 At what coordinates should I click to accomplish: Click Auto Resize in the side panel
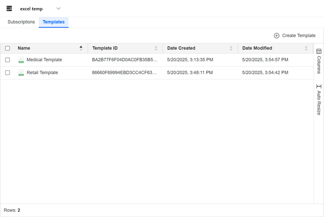click(x=319, y=99)
